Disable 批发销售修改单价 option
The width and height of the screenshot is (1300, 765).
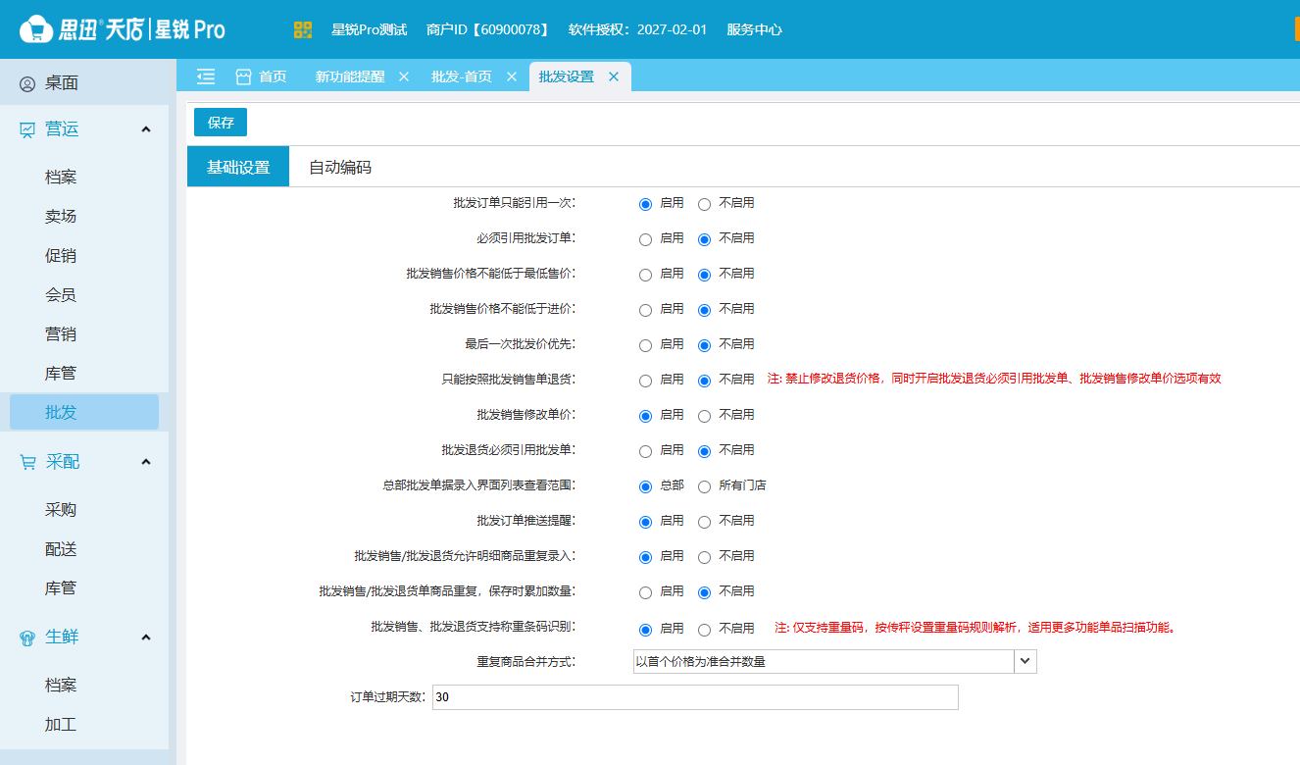(x=704, y=416)
